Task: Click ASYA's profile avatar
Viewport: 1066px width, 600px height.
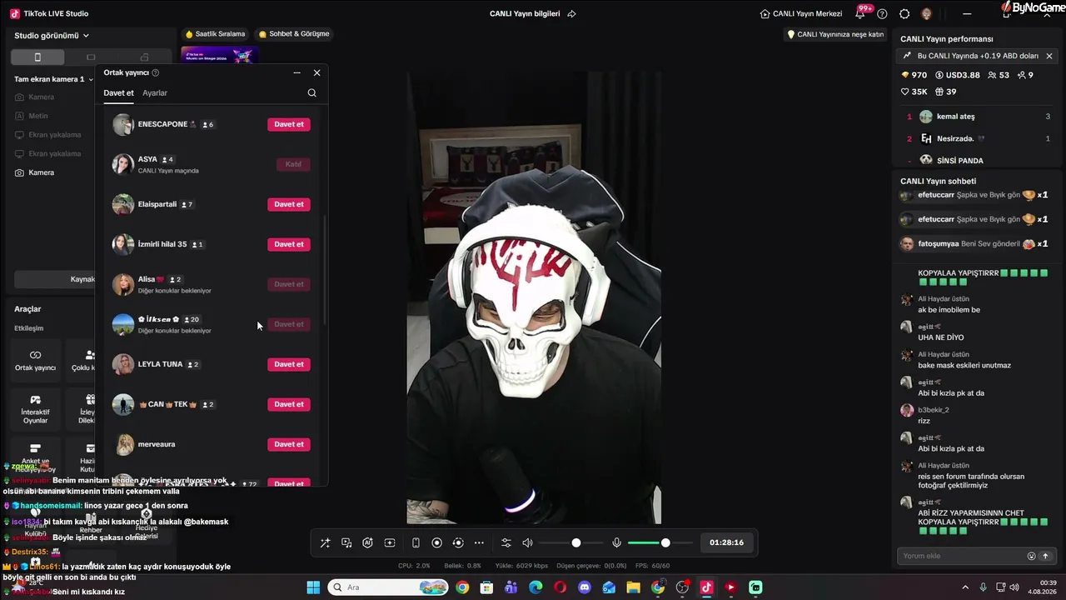Action: 123,164
